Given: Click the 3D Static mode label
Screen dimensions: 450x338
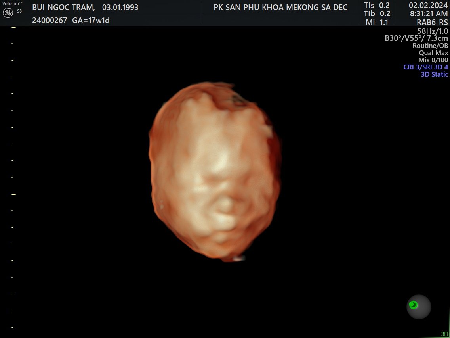Looking at the screenshot, I should pos(434,74).
